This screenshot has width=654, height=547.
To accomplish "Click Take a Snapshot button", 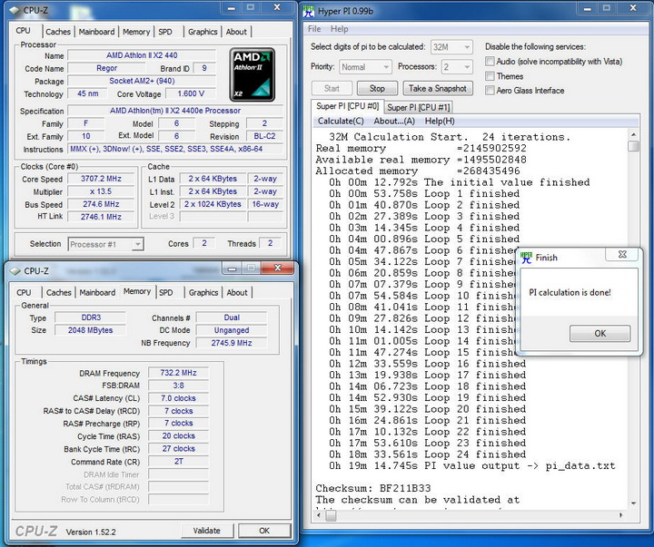I will pos(438,88).
